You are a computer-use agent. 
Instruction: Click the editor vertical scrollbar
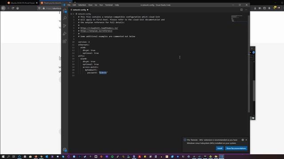[249, 63]
